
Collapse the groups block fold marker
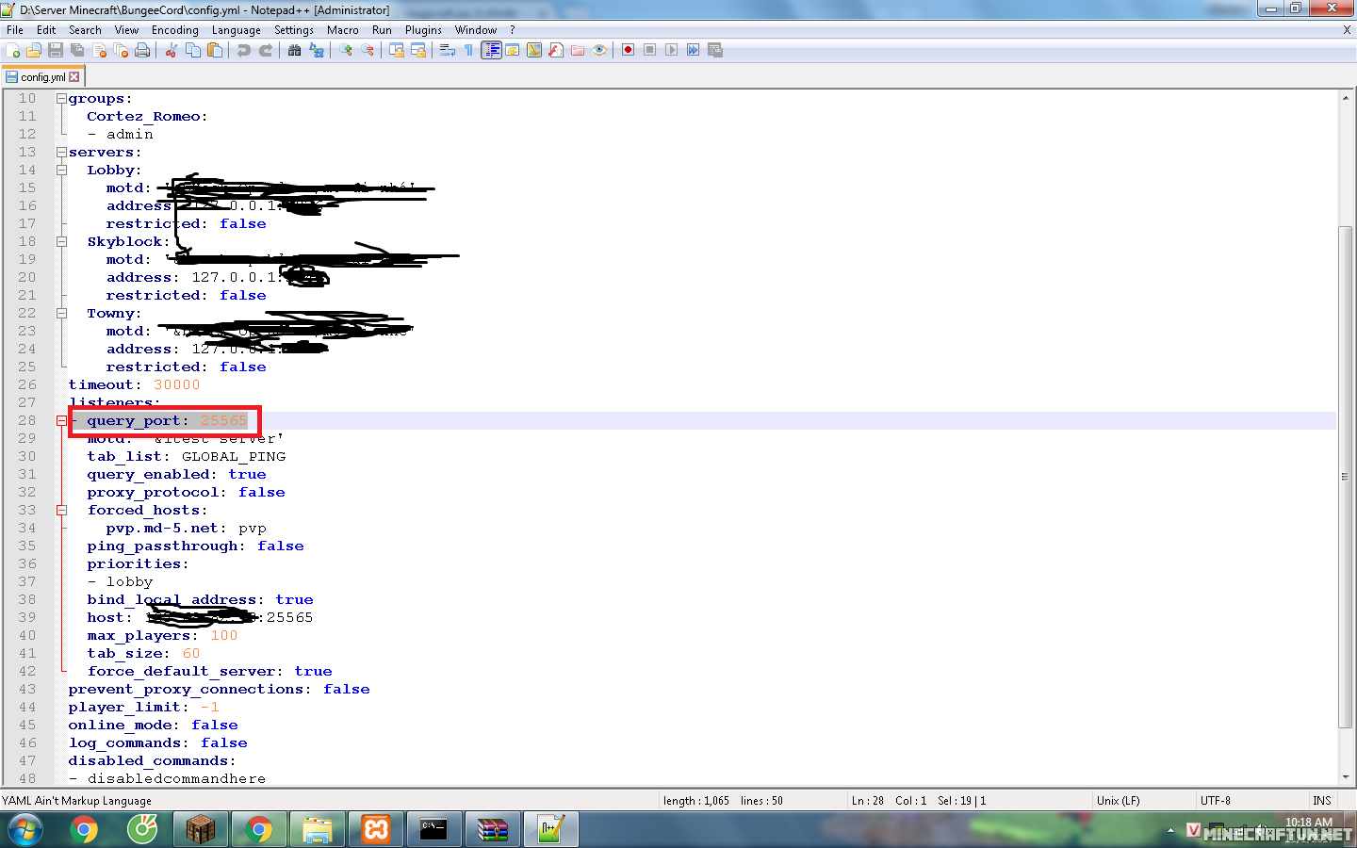(61, 99)
